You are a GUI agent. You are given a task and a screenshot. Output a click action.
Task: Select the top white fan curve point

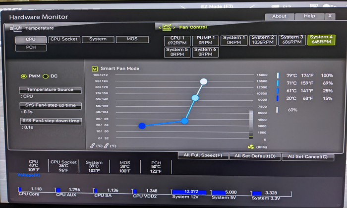point(204,81)
